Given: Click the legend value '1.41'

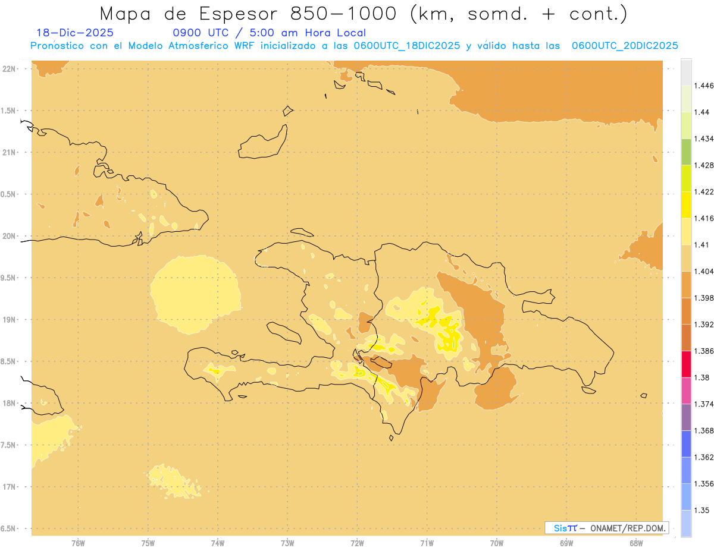Looking at the screenshot, I should [x=703, y=245].
